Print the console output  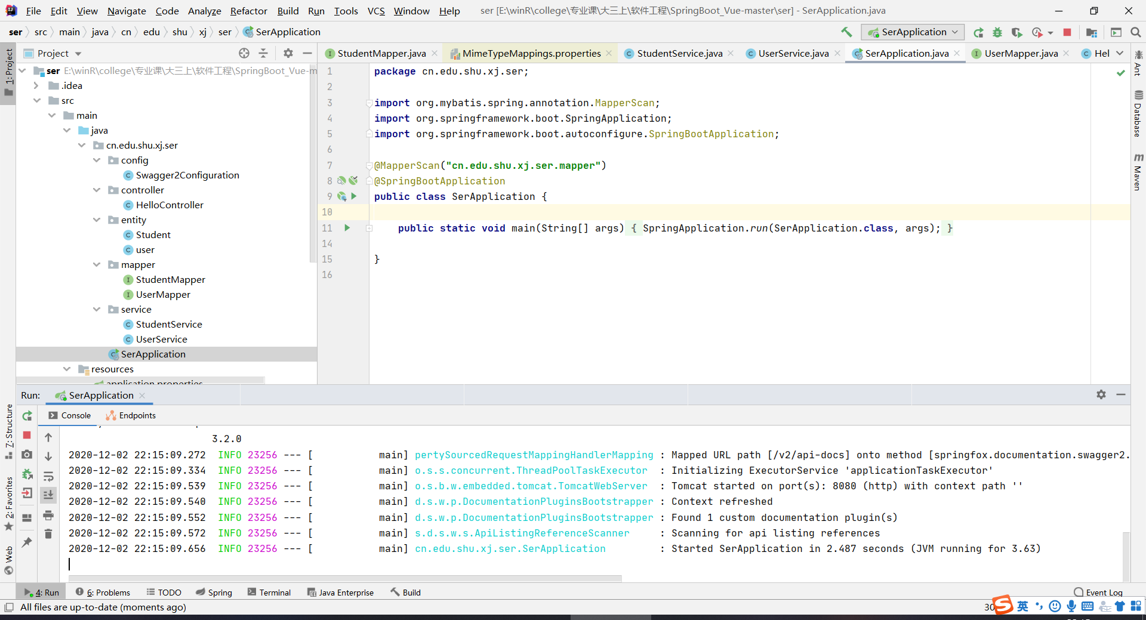click(x=48, y=515)
